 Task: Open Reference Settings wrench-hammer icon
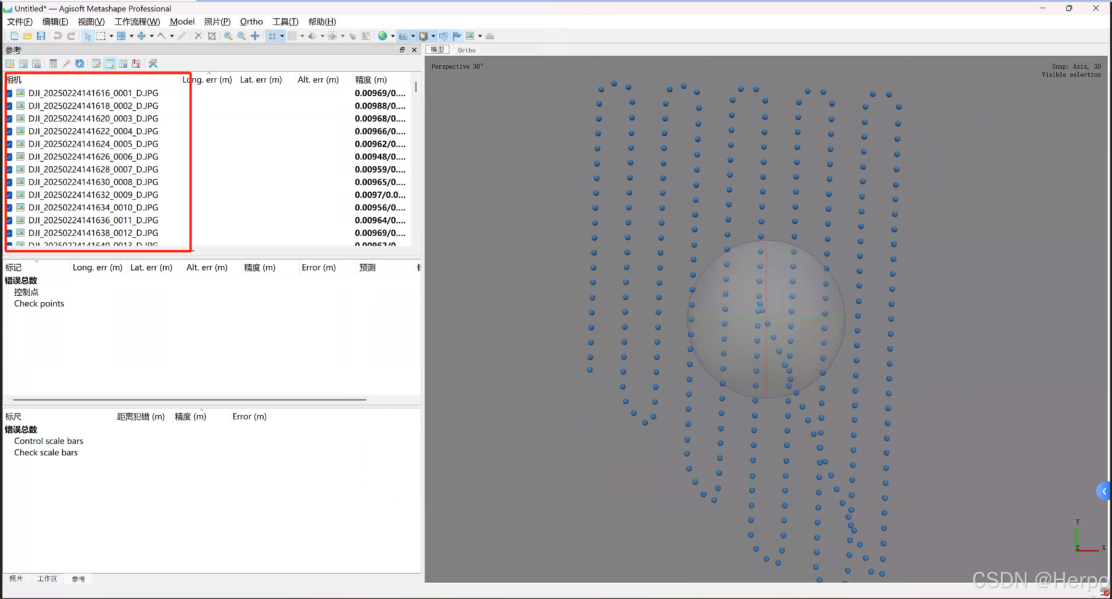(153, 63)
